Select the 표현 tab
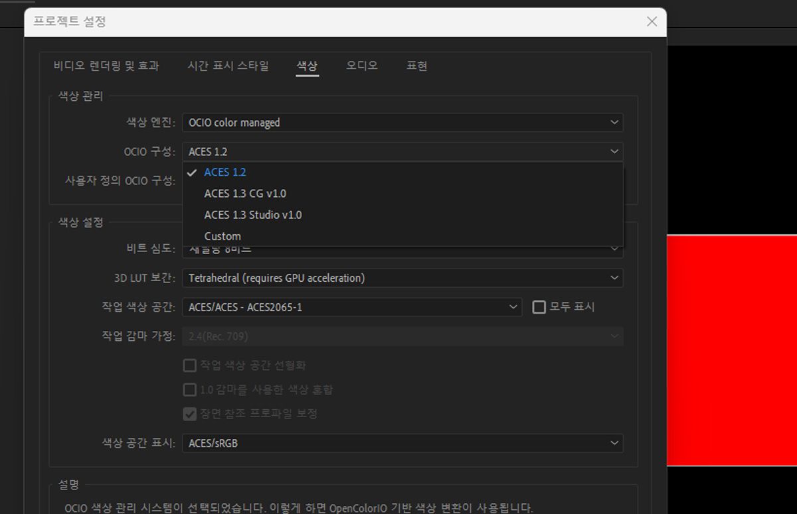Image resolution: width=797 pixels, height=514 pixels. (x=417, y=66)
